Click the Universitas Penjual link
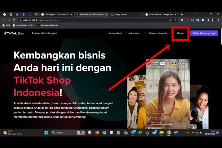The height and width of the screenshot is (148, 222). tap(45, 33)
